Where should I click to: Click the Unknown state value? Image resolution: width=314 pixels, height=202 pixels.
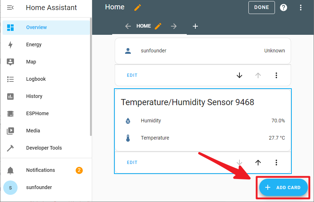coord(274,51)
